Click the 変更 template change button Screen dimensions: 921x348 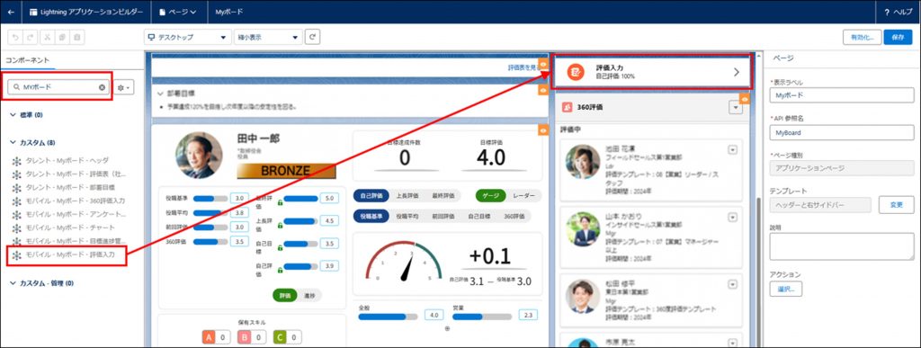(x=897, y=205)
